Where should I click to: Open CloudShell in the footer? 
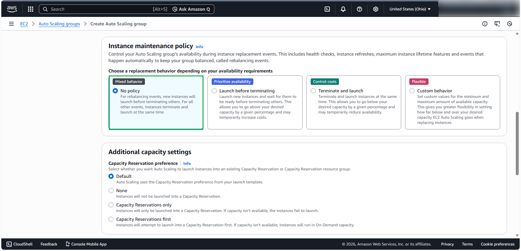pyautogui.click(x=20, y=244)
